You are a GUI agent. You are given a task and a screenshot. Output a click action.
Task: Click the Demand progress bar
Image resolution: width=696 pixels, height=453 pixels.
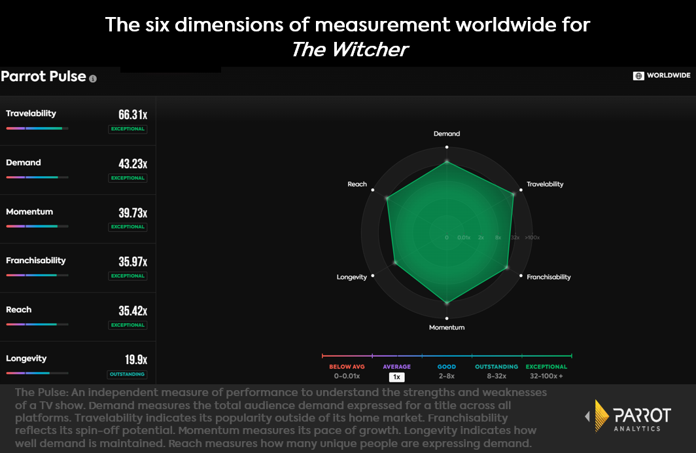pyautogui.click(x=37, y=177)
